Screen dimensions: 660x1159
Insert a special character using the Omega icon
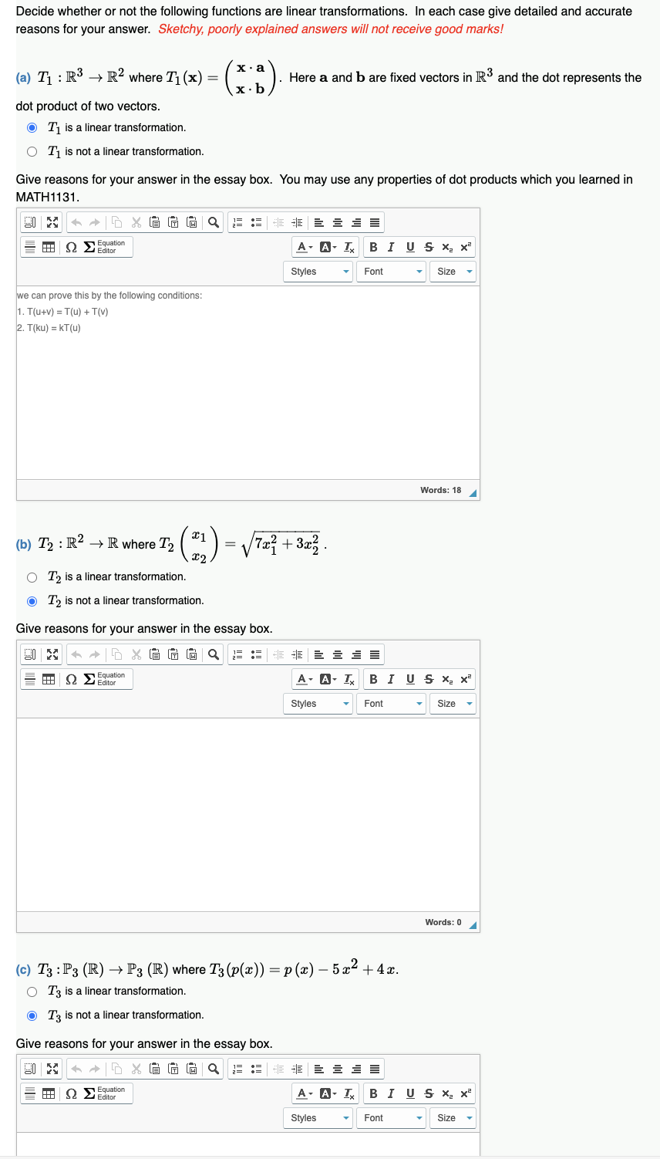(71, 247)
